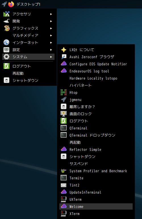Screen dimensions: 142x219
Task: Click the Tint2 panel icon
Action: tap(64, 185)
